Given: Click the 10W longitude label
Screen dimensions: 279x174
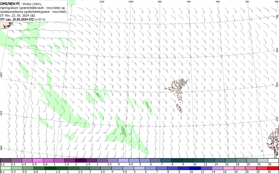Looking at the screenshot, I should click(x=131, y=2).
